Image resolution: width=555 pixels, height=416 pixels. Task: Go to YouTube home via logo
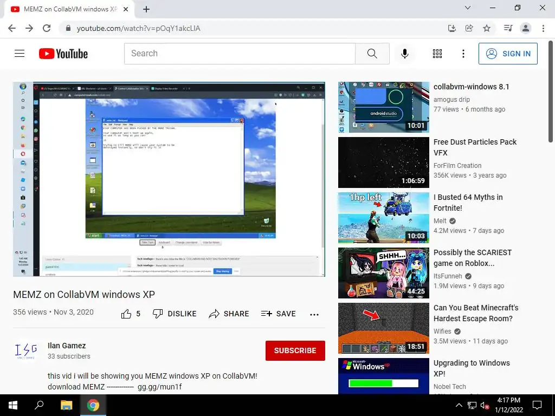click(x=63, y=54)
